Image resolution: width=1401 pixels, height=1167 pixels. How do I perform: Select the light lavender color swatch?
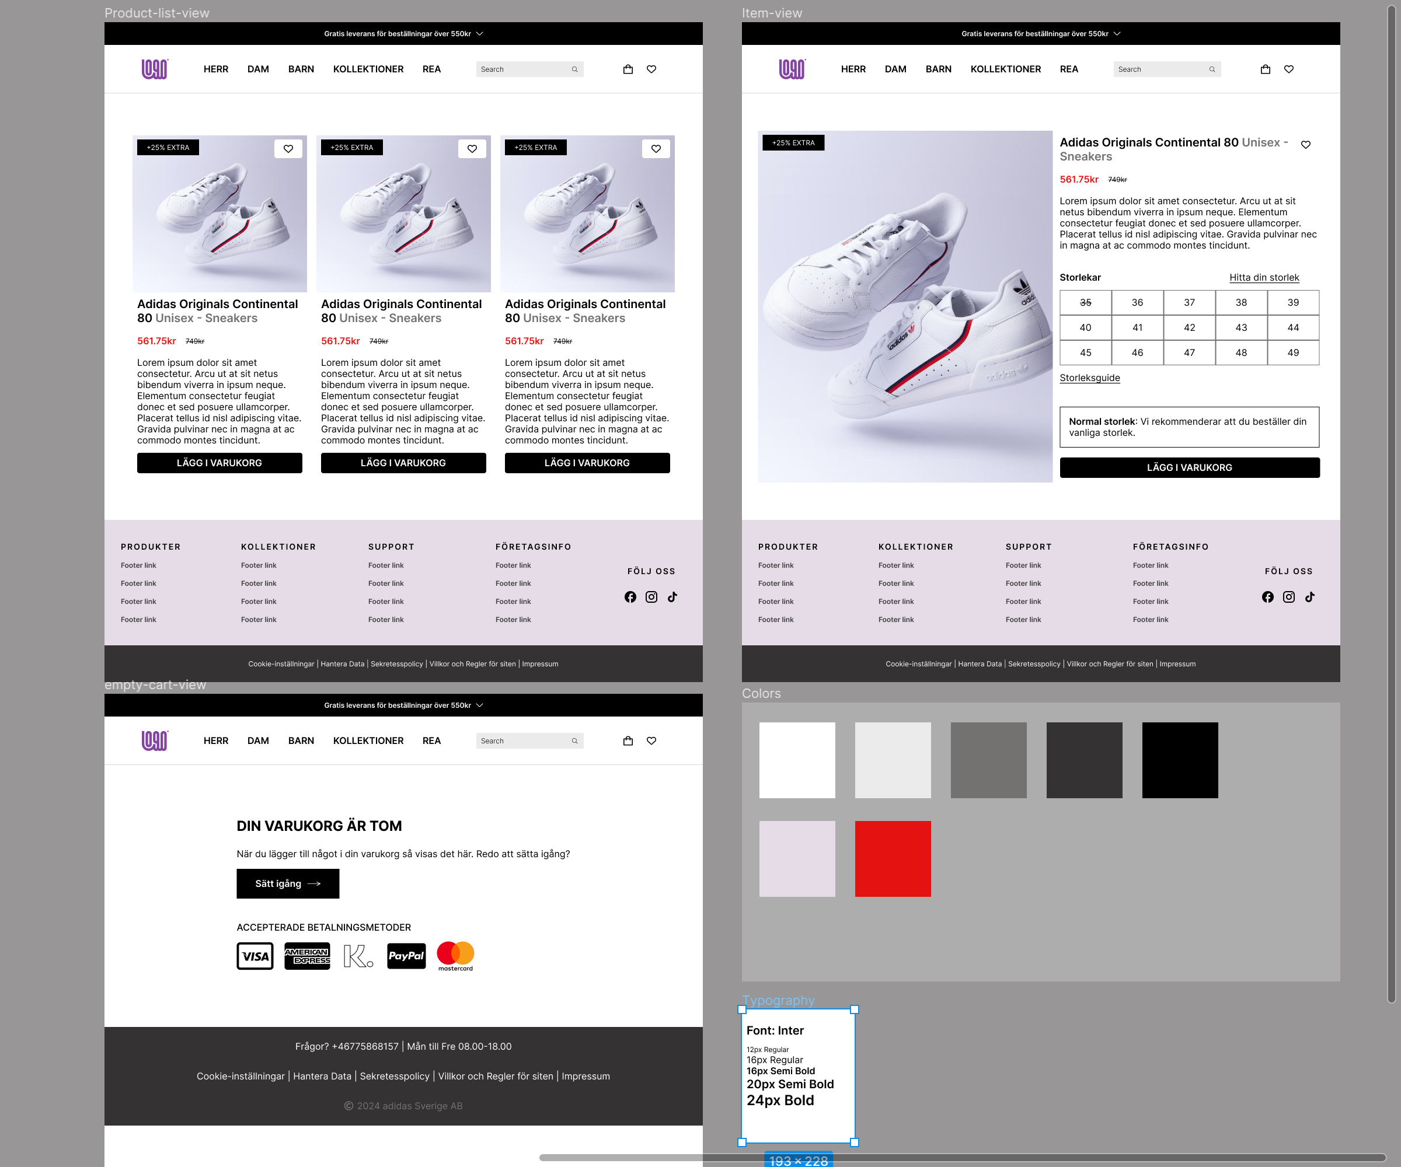click(797, 858)
